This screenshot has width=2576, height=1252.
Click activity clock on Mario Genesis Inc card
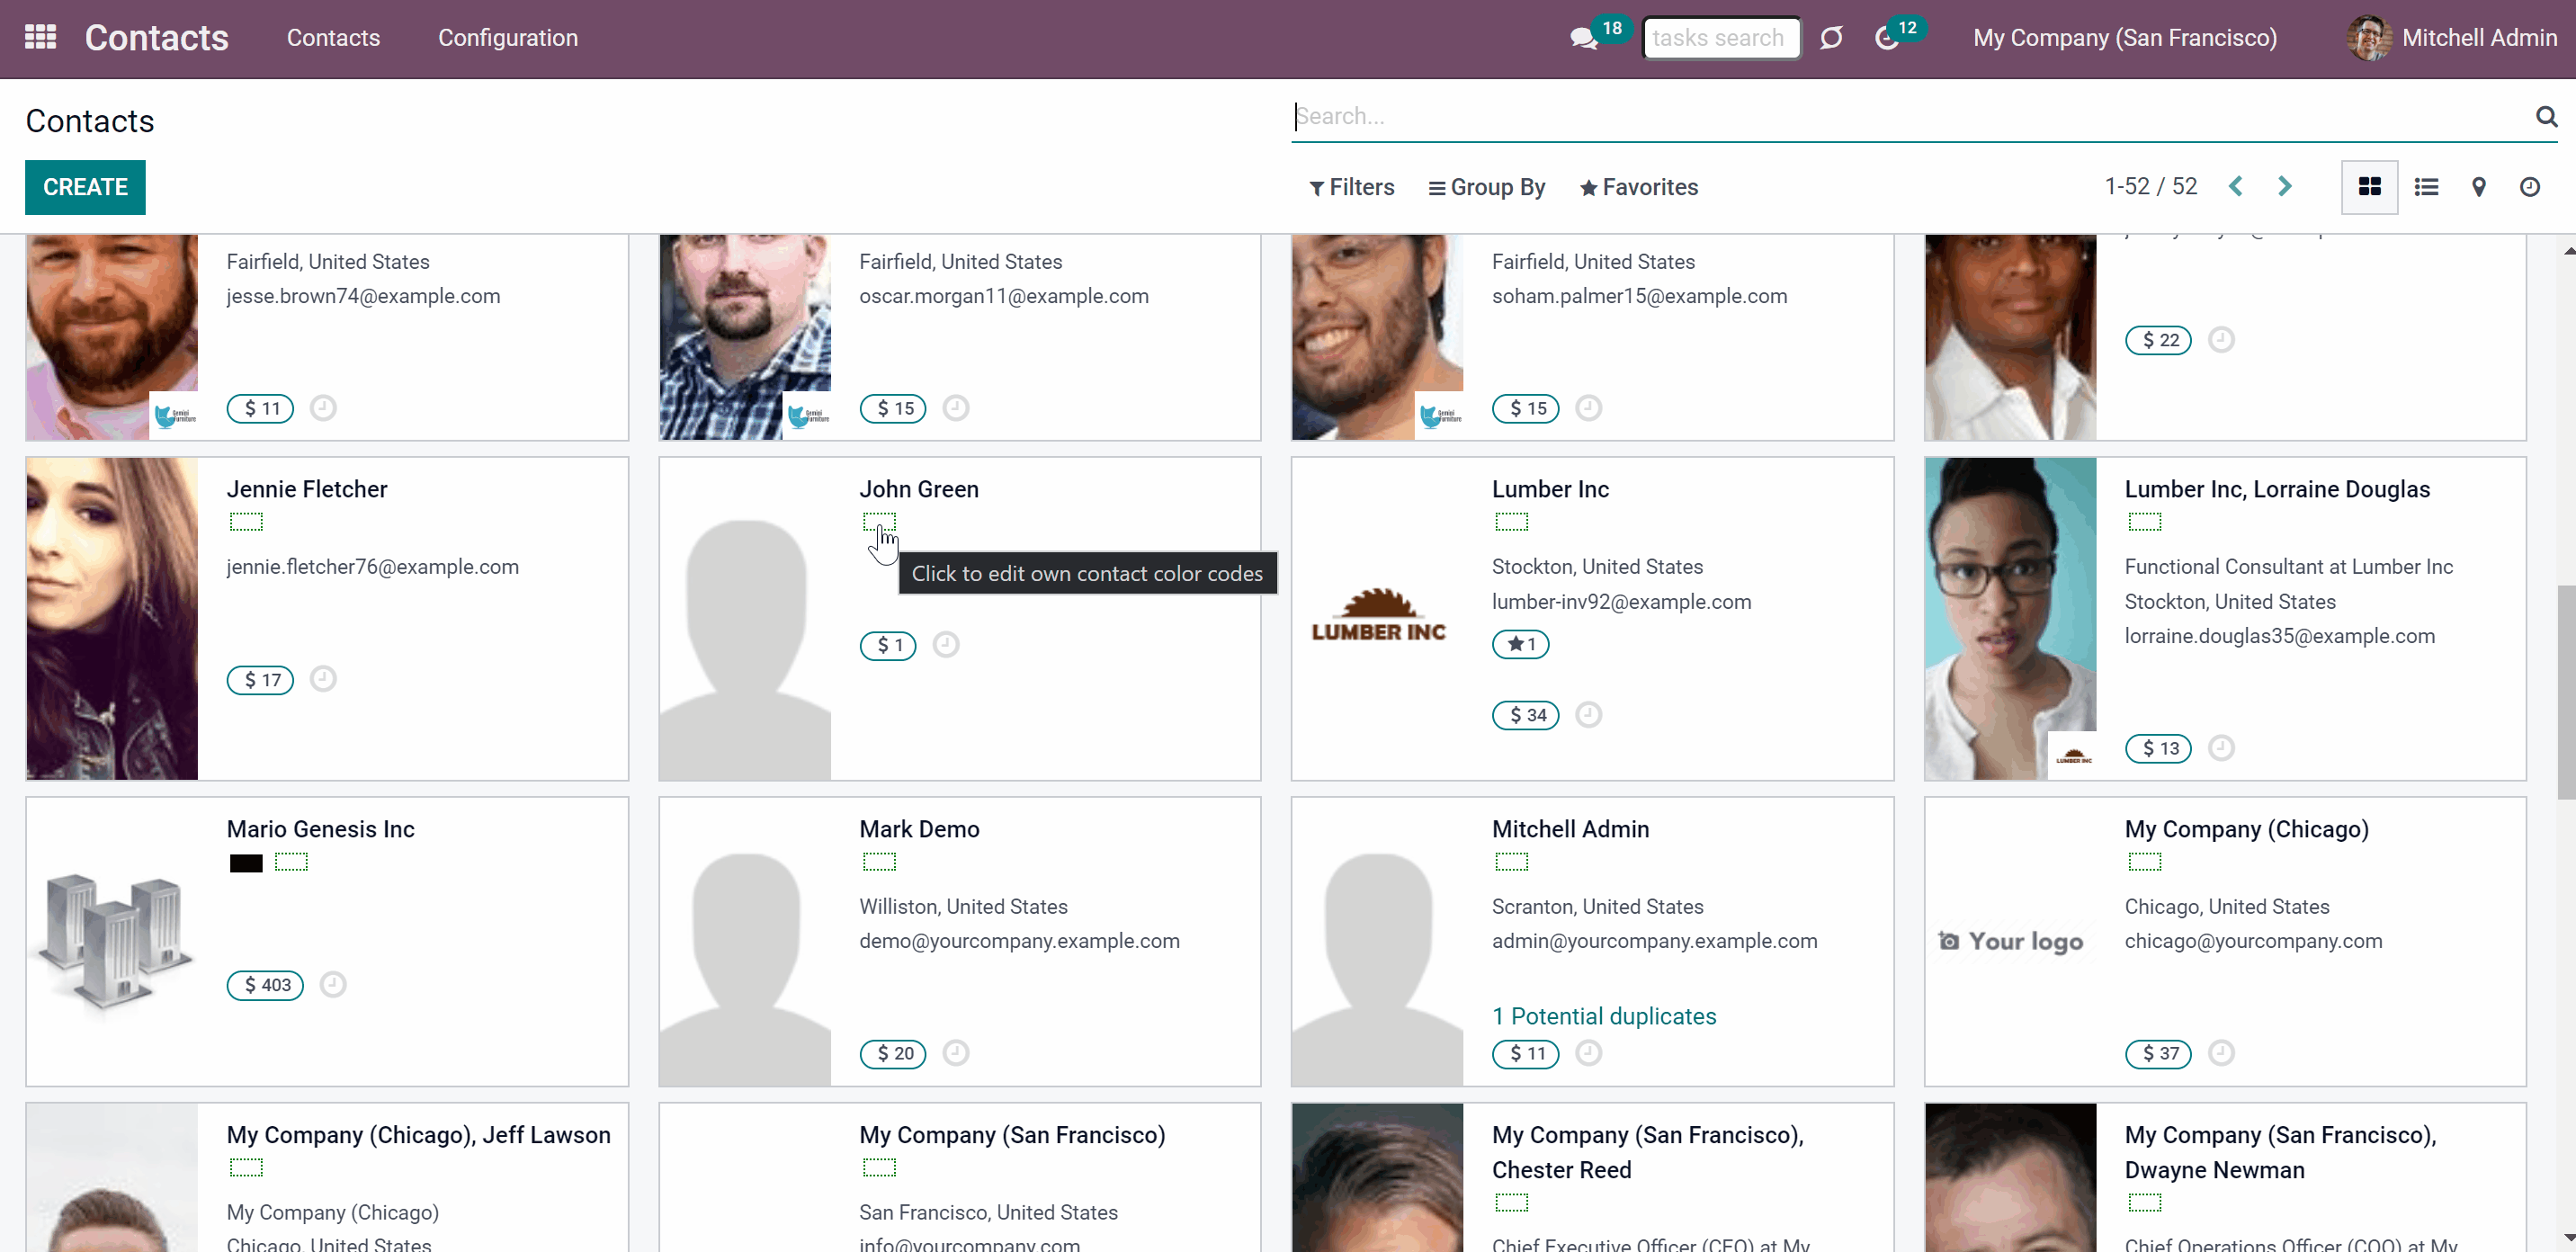pos(333,985)
